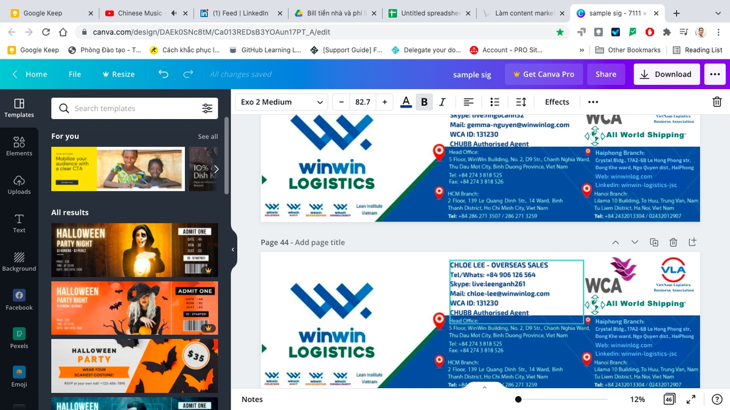Open the header more options menu

[x=714, y=74]
